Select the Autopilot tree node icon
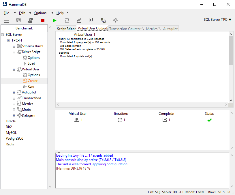 pyautogui.click(x=19, y=92)
